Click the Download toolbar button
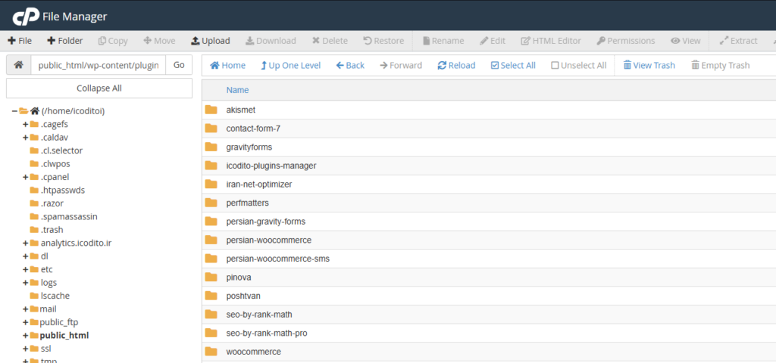 coord(271,41)
